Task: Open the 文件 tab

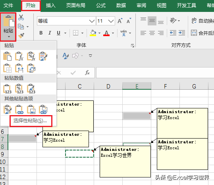Action: (x=8, y=6)
